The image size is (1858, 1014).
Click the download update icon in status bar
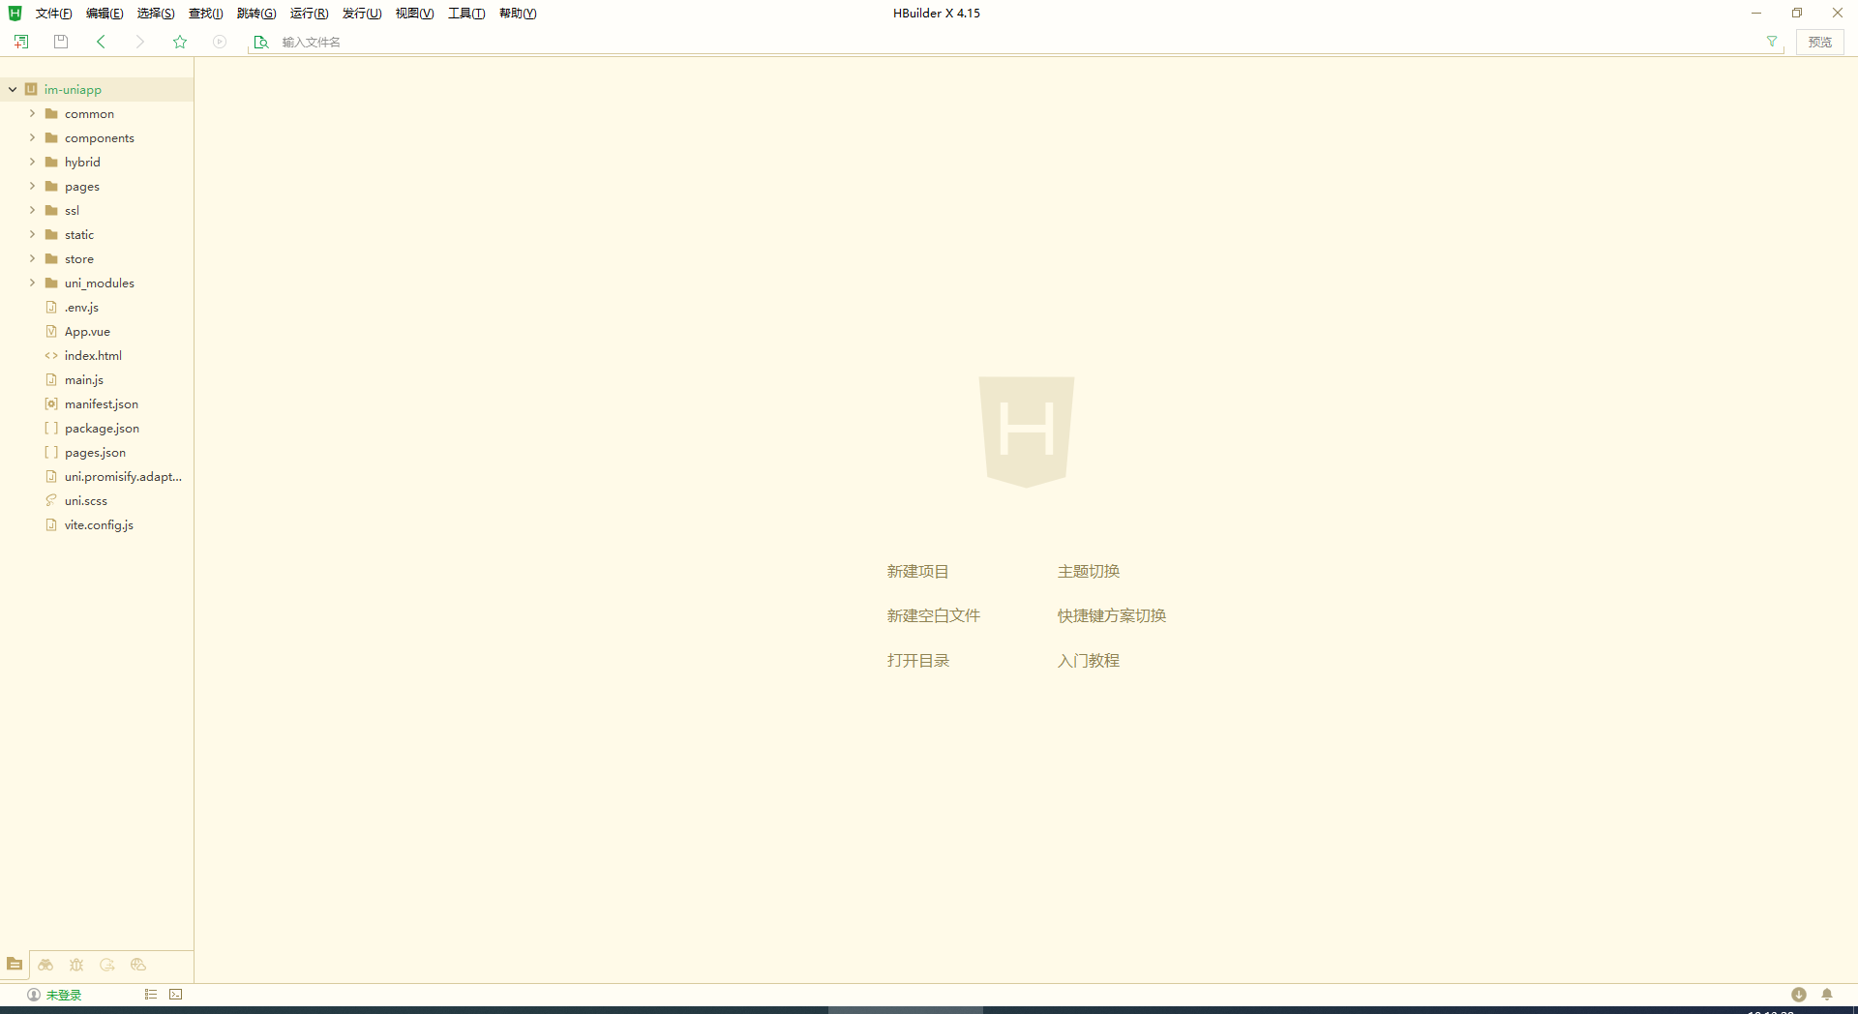pyautogui.click(x=1799, y=995)
